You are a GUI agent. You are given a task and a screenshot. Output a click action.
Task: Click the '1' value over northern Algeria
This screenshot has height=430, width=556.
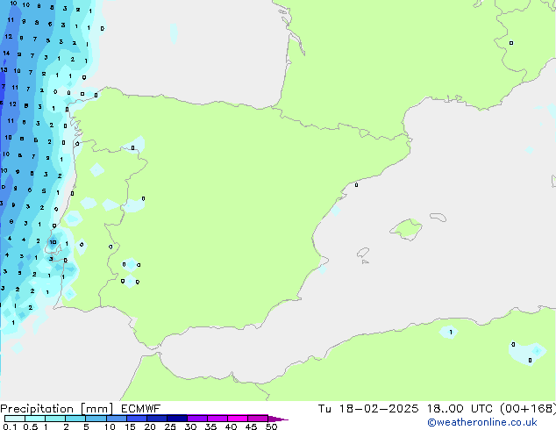click(x=451, y=333)
